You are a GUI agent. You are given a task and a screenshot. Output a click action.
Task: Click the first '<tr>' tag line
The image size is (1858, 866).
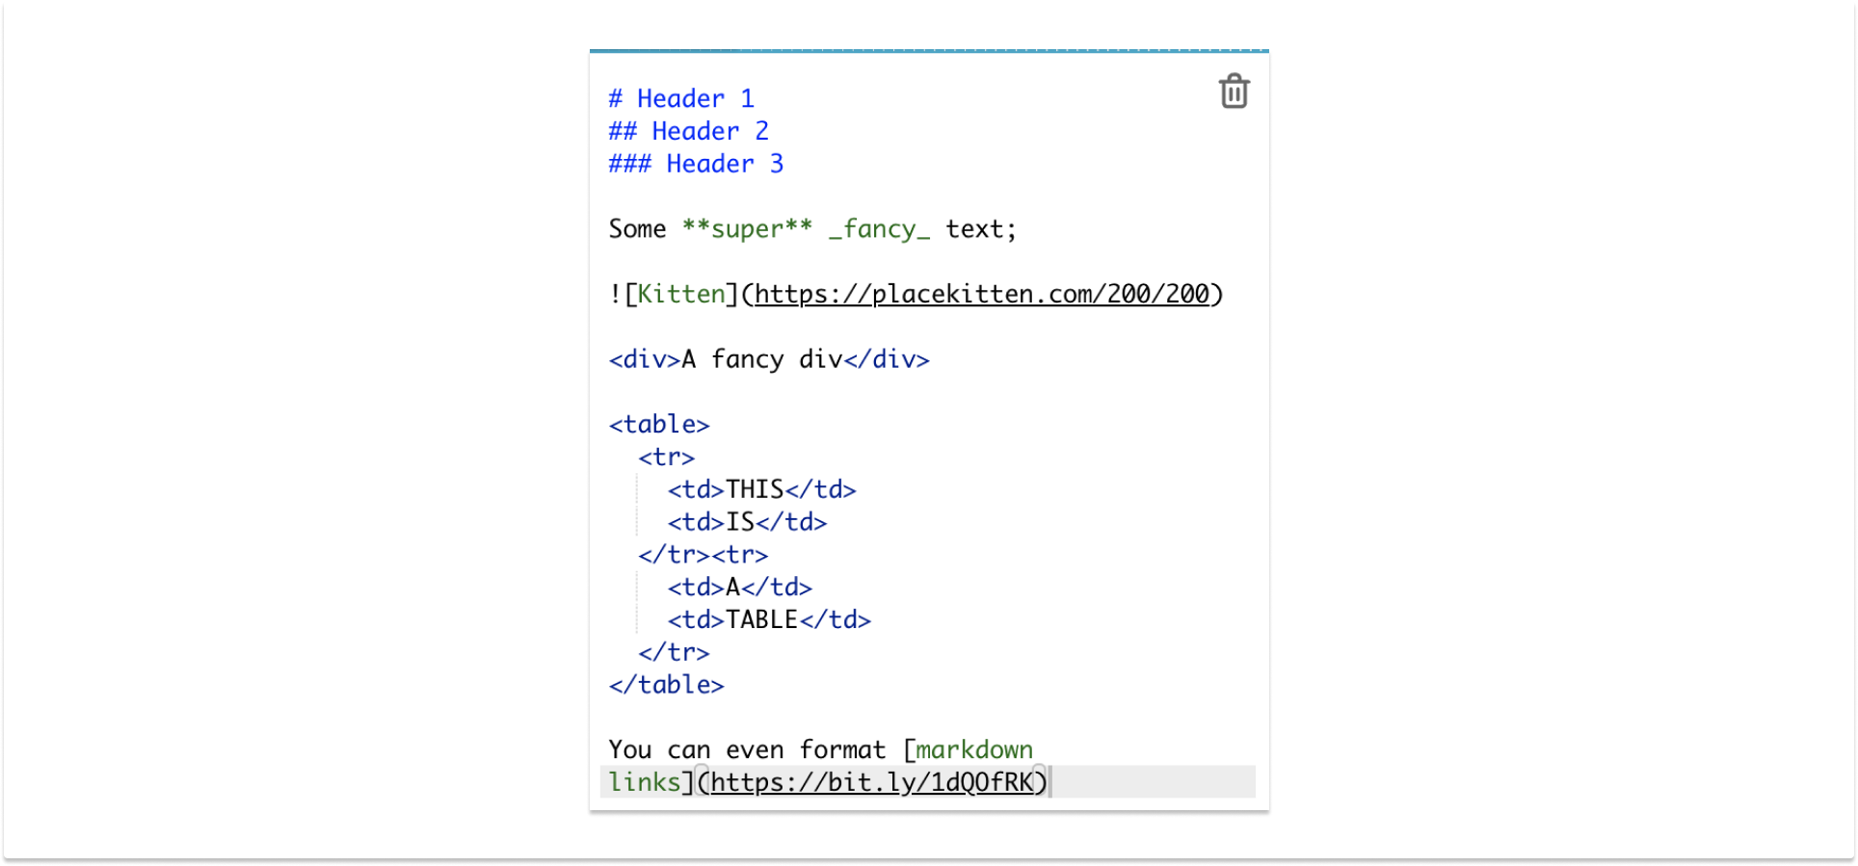(x=666, y=458)
